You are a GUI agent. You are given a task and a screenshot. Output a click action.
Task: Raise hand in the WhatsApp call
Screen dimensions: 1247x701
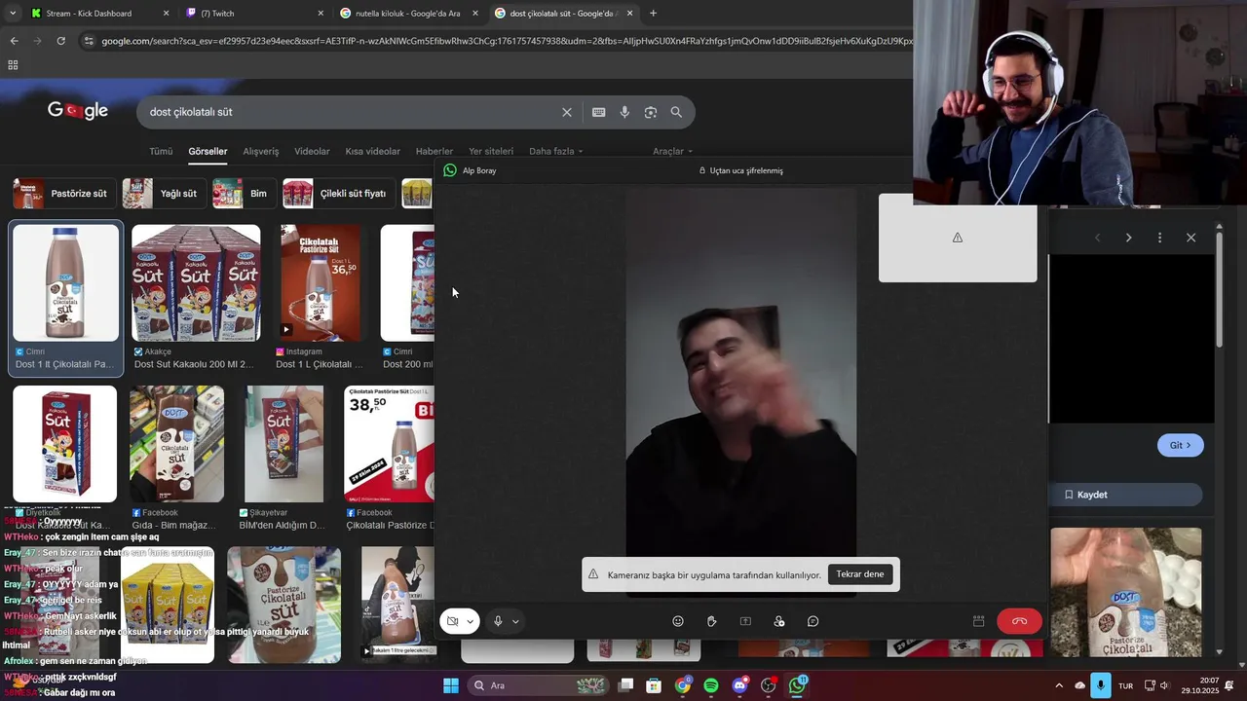(712, 621)
